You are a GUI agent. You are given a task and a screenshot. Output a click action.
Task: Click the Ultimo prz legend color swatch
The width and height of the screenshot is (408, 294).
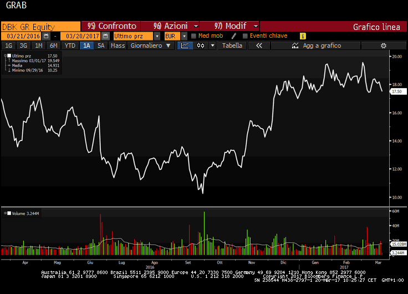(x=10, y=56)
